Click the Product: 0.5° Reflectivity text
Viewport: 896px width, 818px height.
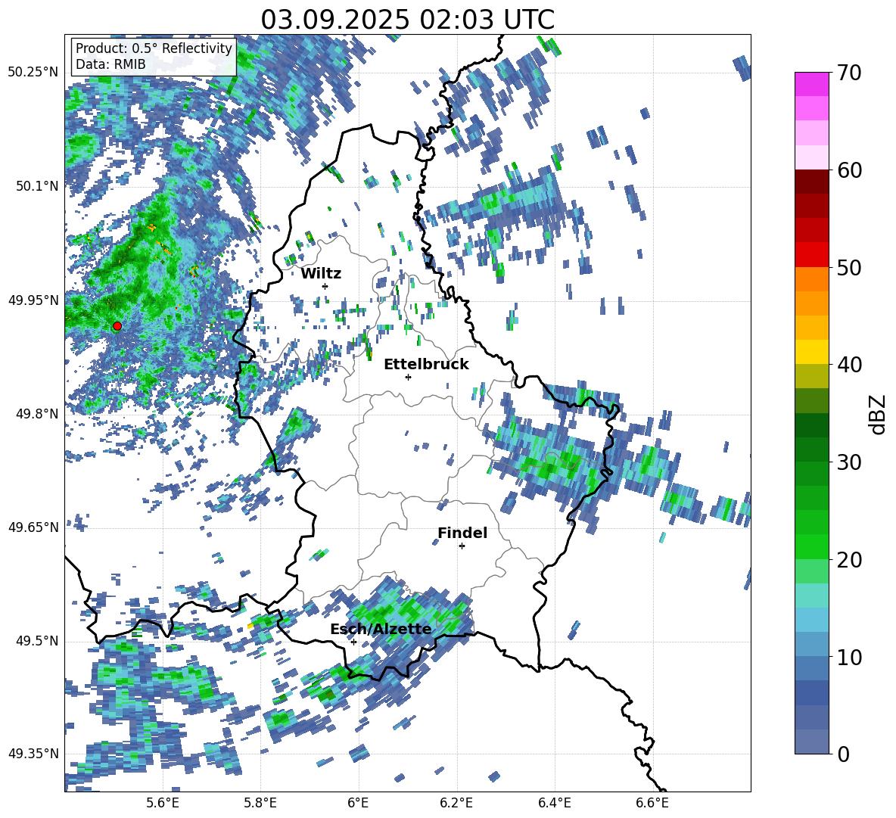[x=154, y=48]
